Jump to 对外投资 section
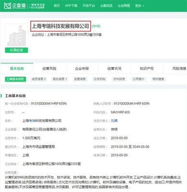This screenshot has height=192, width=187. click(x=119, y=79)
